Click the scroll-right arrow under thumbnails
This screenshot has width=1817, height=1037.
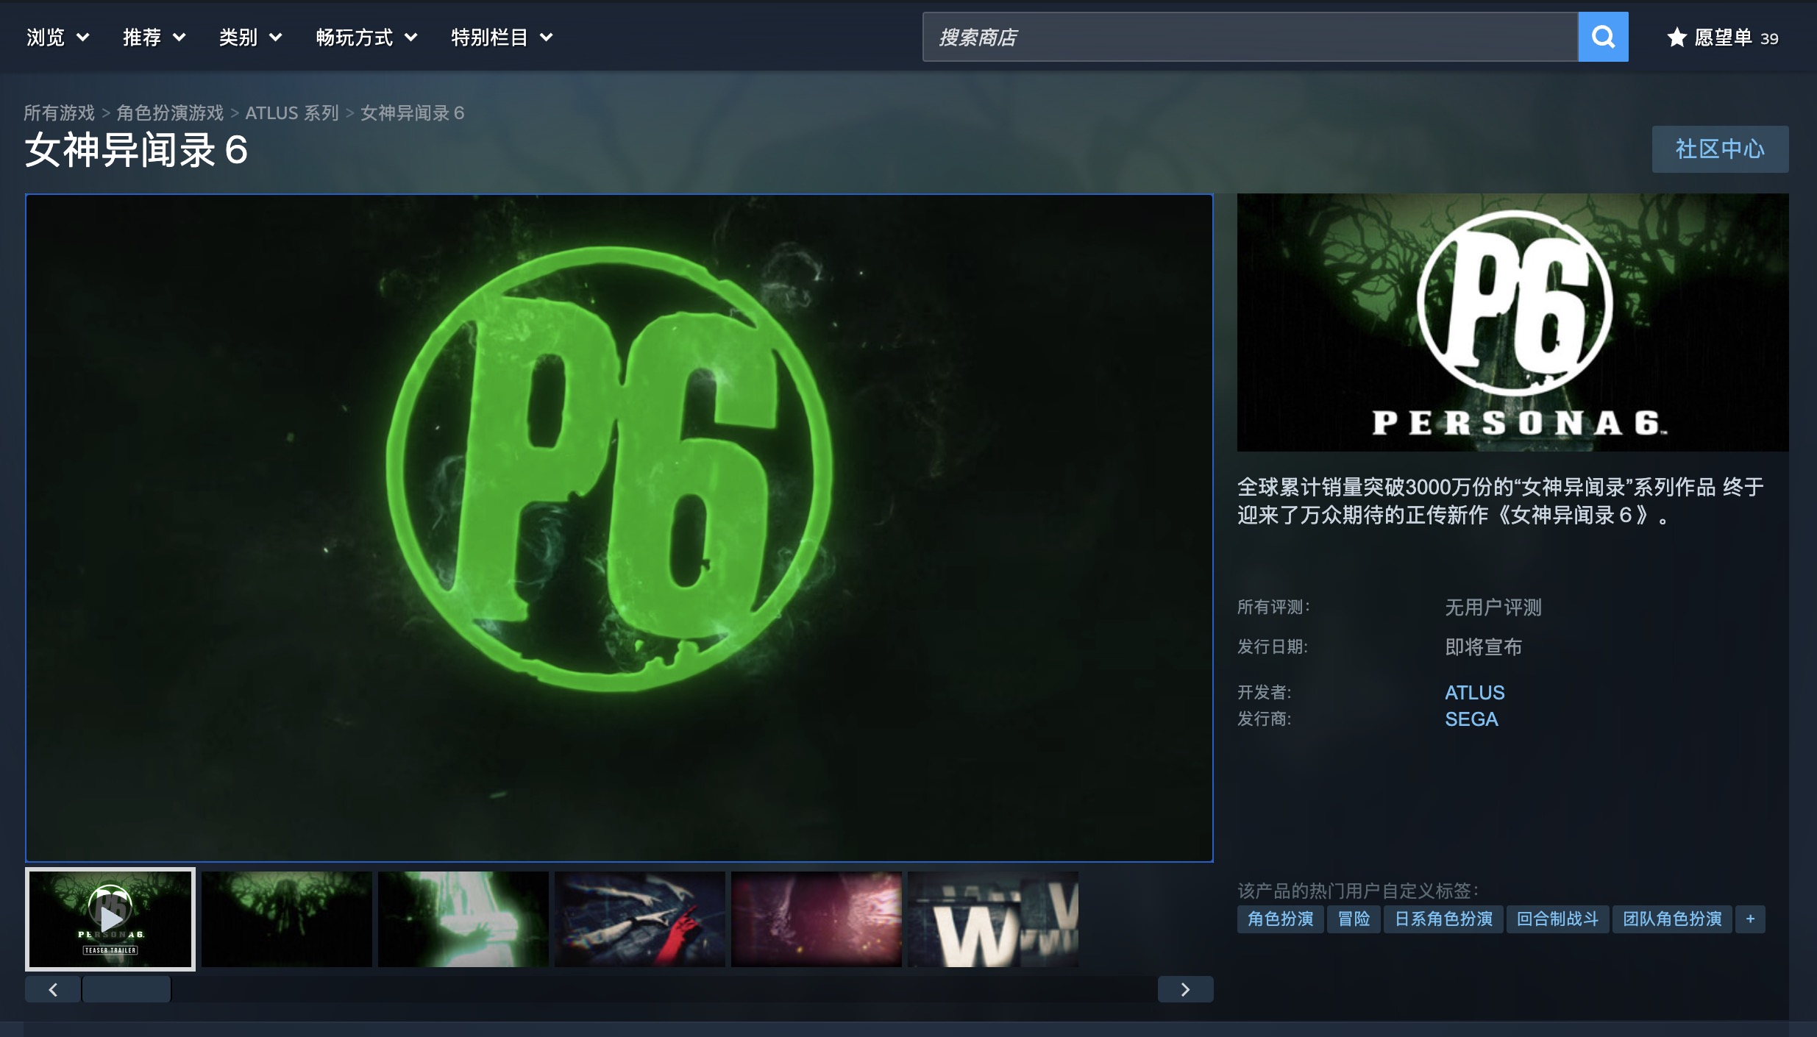pyautogui.click(x=1185, y=989)
